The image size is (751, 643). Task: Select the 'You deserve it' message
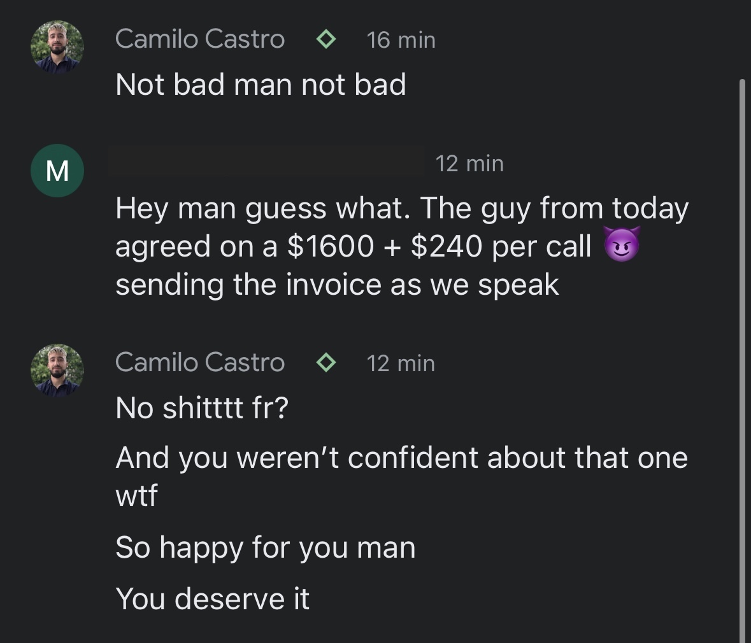[213, 598]
